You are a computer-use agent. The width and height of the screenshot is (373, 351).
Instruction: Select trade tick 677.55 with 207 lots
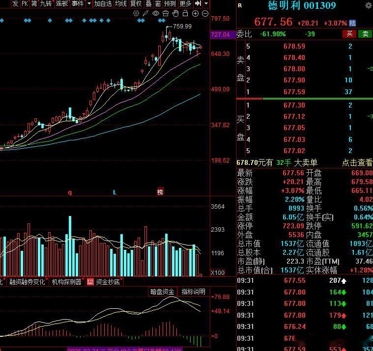coord(305,281)
